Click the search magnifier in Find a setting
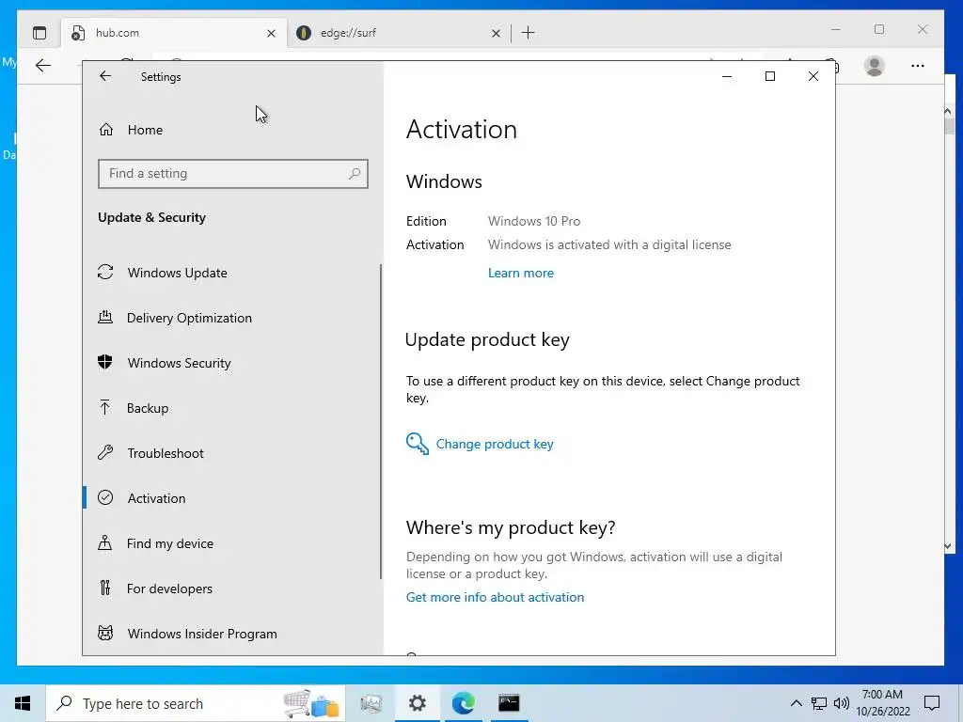This screenshot has width=963, height=722. [x=355, y=174]
